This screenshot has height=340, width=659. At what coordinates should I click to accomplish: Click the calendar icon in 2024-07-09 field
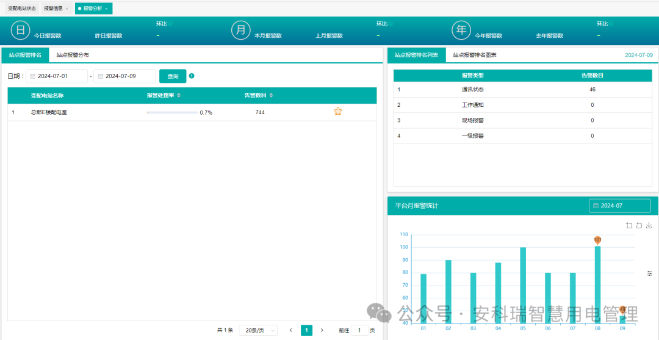pyautogui.click(x=101, y=76)
